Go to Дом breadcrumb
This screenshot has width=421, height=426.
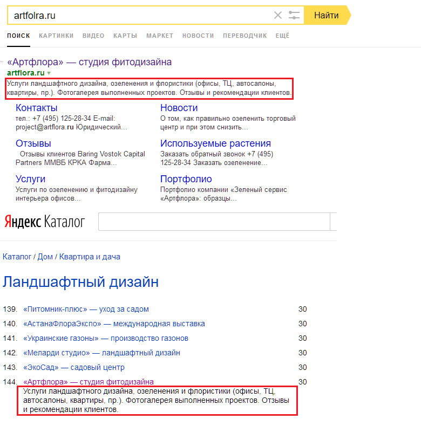coord(45,257)
